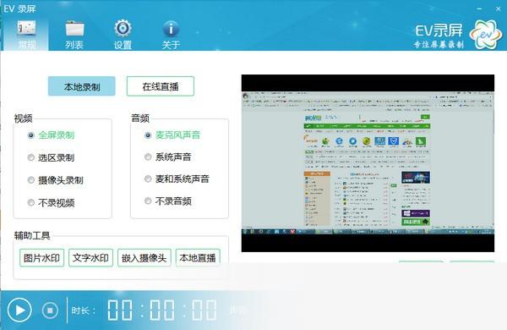Minimize the EV录屏 window
Viewport: 507px width, 330px height.
click(x=479, y=8)
